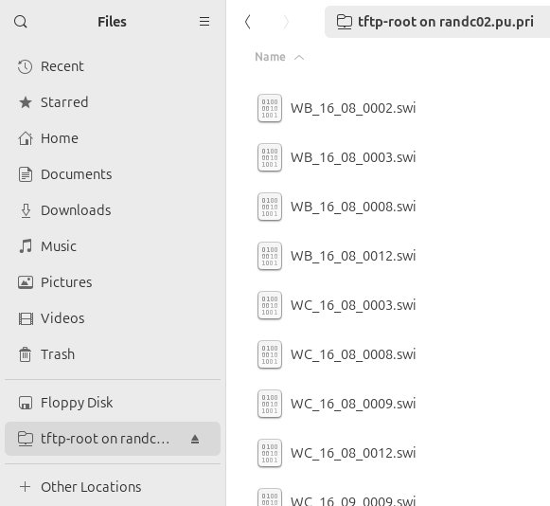550x506 pixels.
Task: Click the Music note icon
Action: click(x=26, y=246)
